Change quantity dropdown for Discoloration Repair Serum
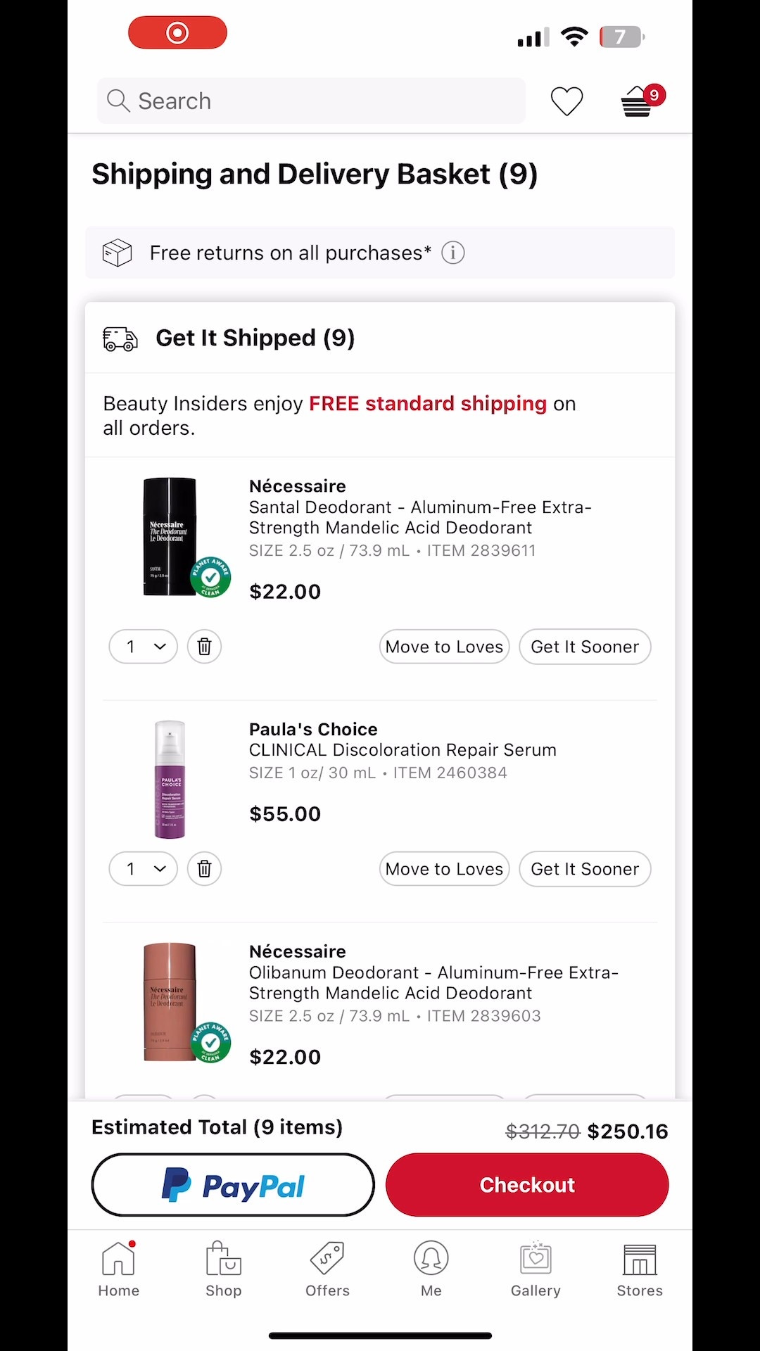 pos(143,868)
